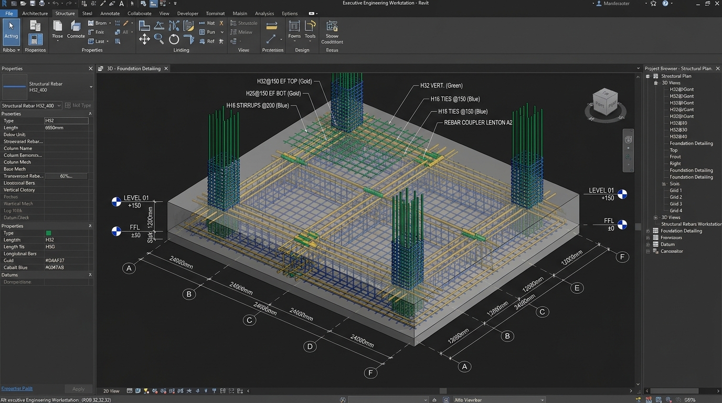Collapse the Datums section in Properties
Image resolution: width=722 pixels, height=403 pixels.
click(x=90, y=275)
